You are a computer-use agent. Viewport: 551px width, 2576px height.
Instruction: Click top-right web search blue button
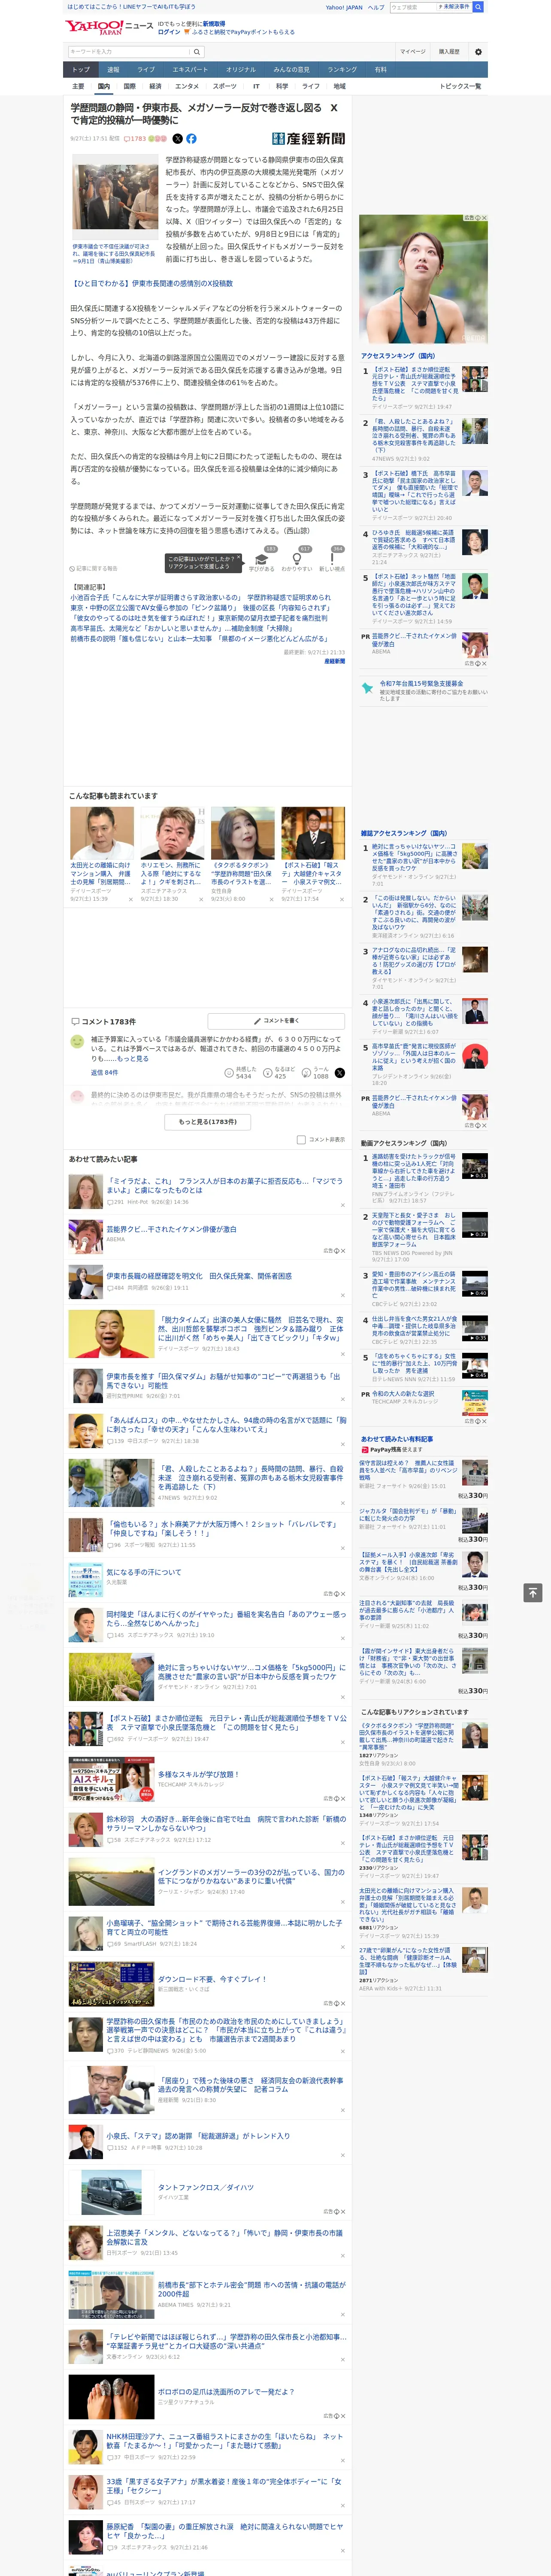click(478, 7)
